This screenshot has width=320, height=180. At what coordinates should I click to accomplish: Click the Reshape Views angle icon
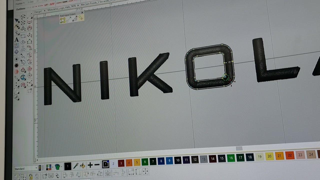click(x=74, y=19)
